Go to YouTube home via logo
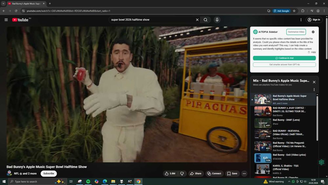 pyautogui.click(x=20, y=20)
